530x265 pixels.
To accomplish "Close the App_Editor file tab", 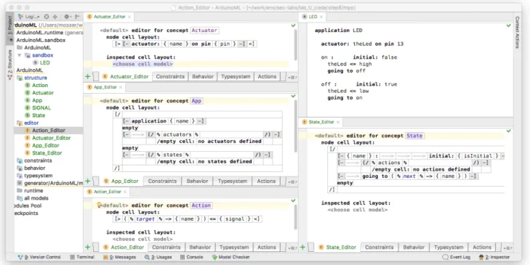I will (x=121, y=87).
